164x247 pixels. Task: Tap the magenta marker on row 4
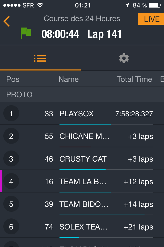[x=1, y=181]
